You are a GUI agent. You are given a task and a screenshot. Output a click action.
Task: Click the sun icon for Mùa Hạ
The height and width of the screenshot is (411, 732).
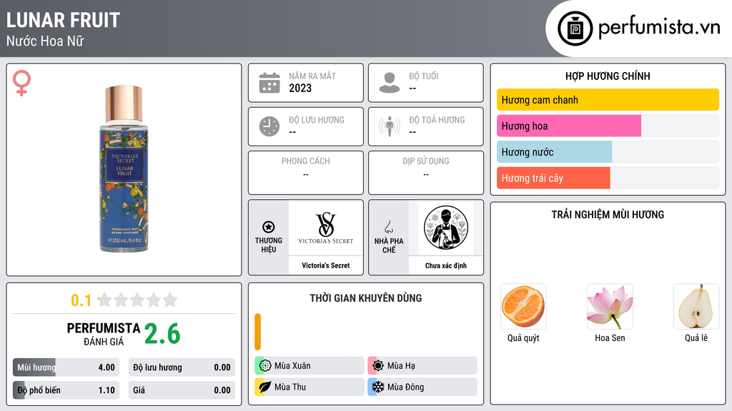[x=378, y=366]
